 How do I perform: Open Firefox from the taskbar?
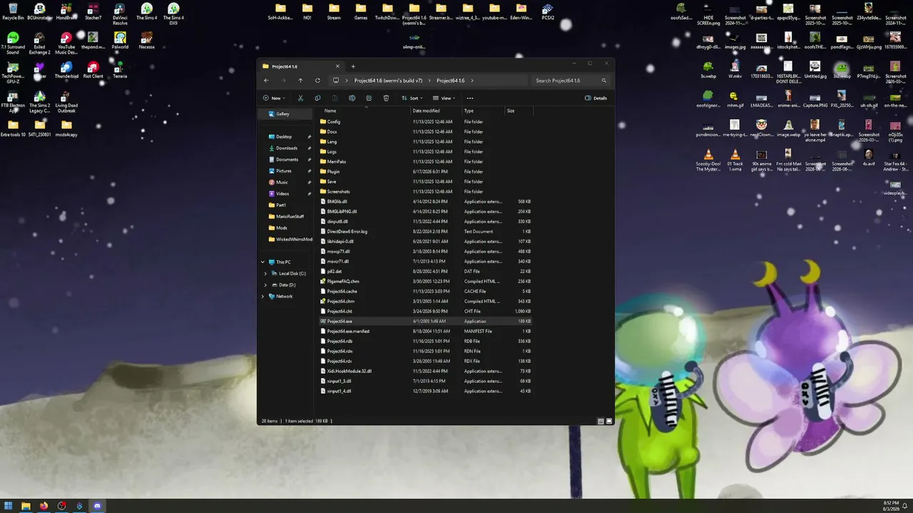[44, 506]
